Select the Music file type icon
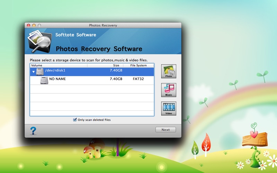The width and height of the screenshot is (277, 173). [169, 90]
